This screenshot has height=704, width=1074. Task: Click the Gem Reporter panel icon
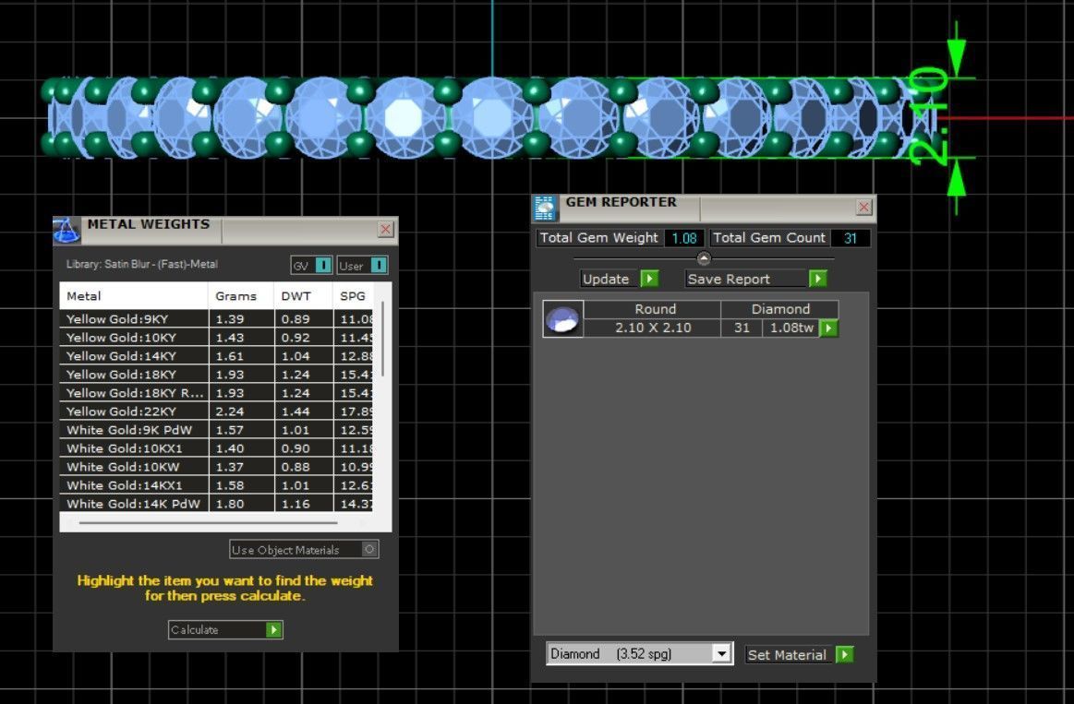click(545, 208)
